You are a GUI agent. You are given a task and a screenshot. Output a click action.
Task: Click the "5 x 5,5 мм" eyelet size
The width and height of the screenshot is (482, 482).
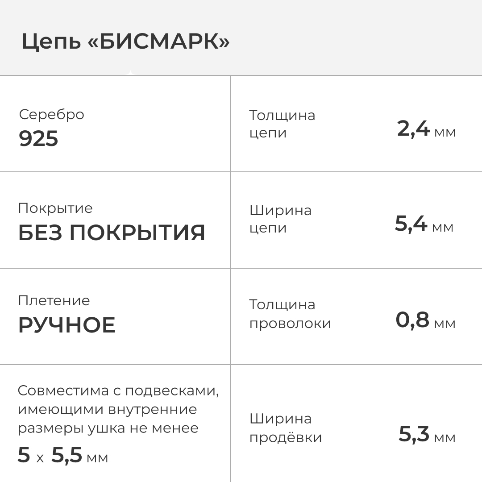[x=63, y=456]
